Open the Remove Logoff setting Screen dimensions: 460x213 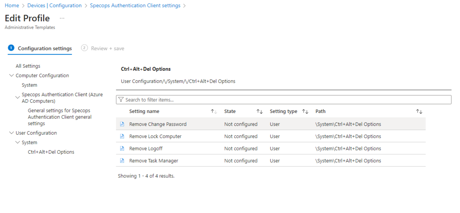(x=146, y=148)
